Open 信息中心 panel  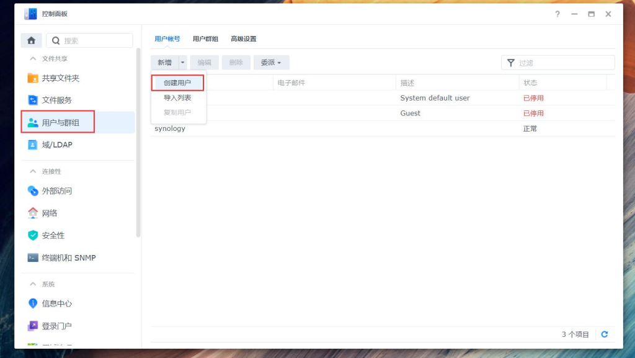coord(55,303)
